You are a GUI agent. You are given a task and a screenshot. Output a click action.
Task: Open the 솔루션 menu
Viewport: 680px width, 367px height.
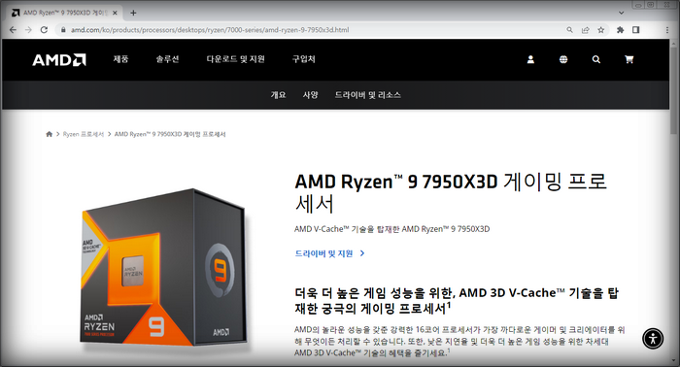click(167, 59)
